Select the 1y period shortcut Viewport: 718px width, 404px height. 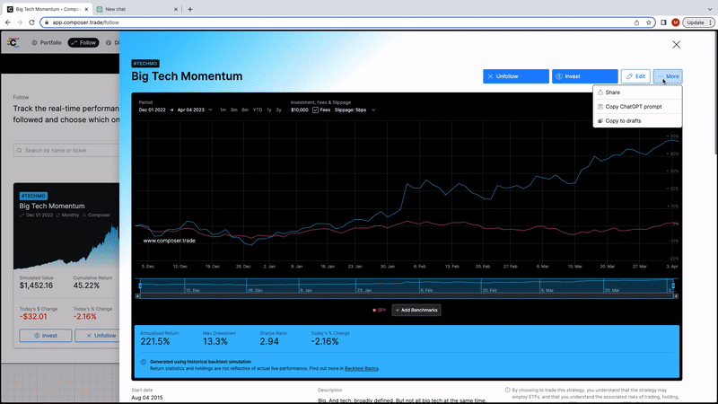pos(269,110)
